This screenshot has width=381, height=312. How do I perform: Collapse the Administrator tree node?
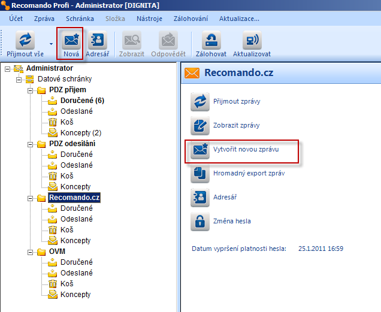(x=8, y=69)
